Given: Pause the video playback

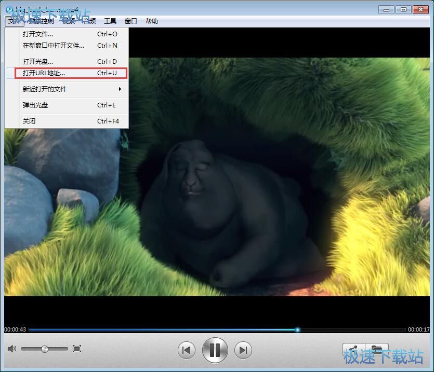Looking at the screenshot, I should click(x=215, y=350).
